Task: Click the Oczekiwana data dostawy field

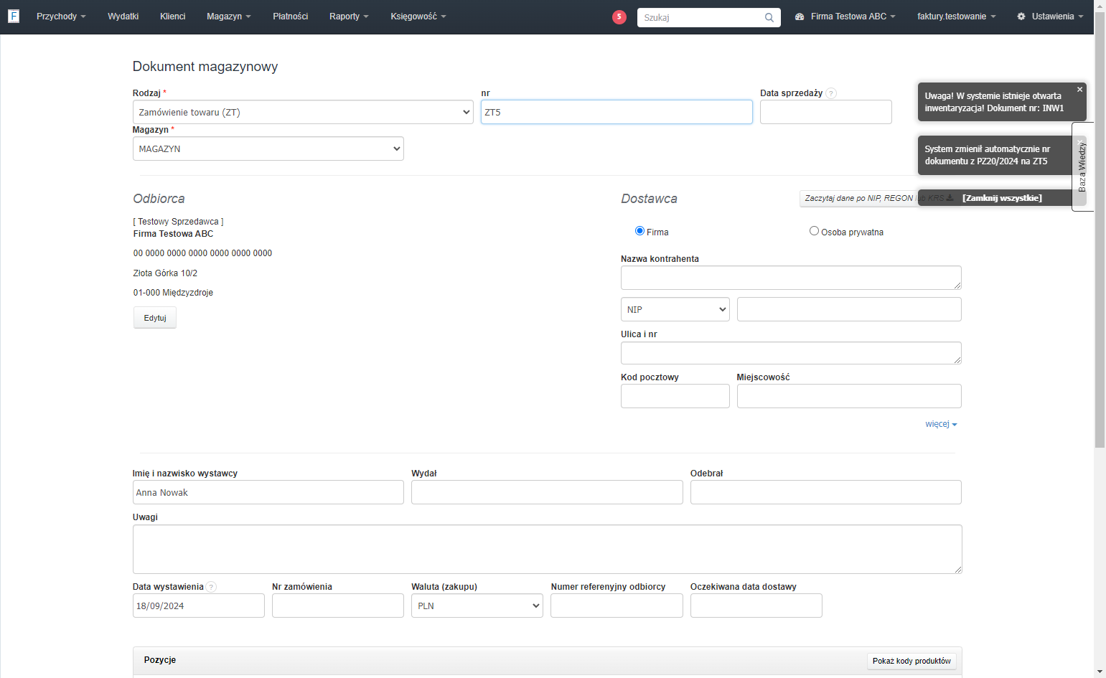Action: pyautogui.click(x=756, y=606)
